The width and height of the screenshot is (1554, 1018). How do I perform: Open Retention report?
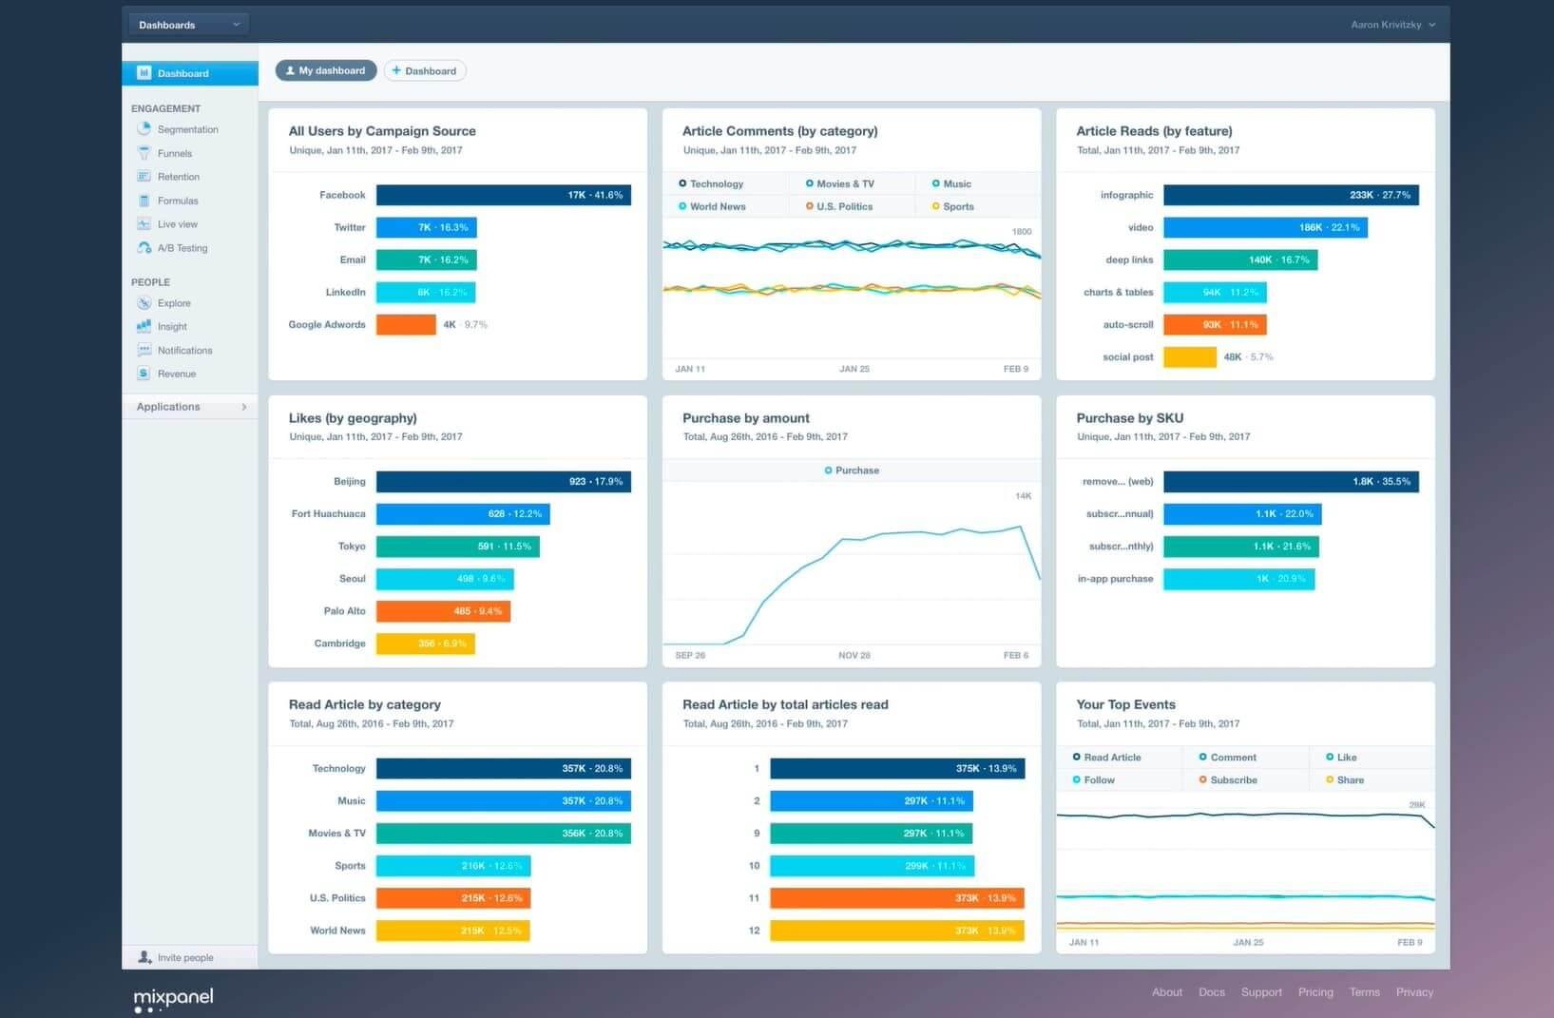pos(179,177)
